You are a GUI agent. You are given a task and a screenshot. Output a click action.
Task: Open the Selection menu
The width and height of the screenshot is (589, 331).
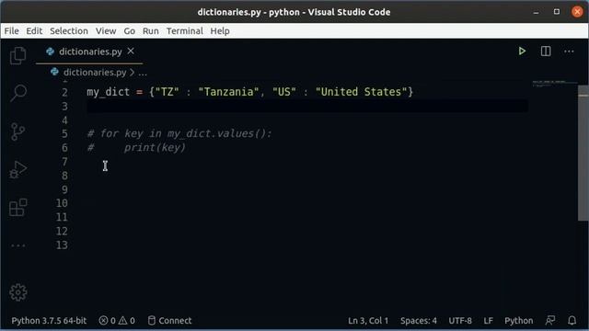click(69, 30)
